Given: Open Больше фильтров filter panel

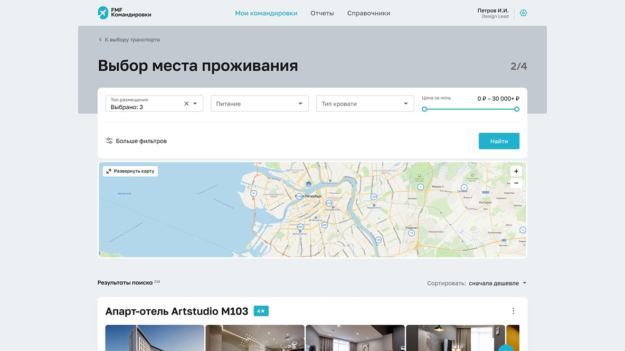Looking at the screenshot, I should [137, 141].
